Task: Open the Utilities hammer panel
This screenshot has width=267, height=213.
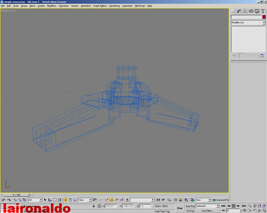Action: [x=263, y=11]
